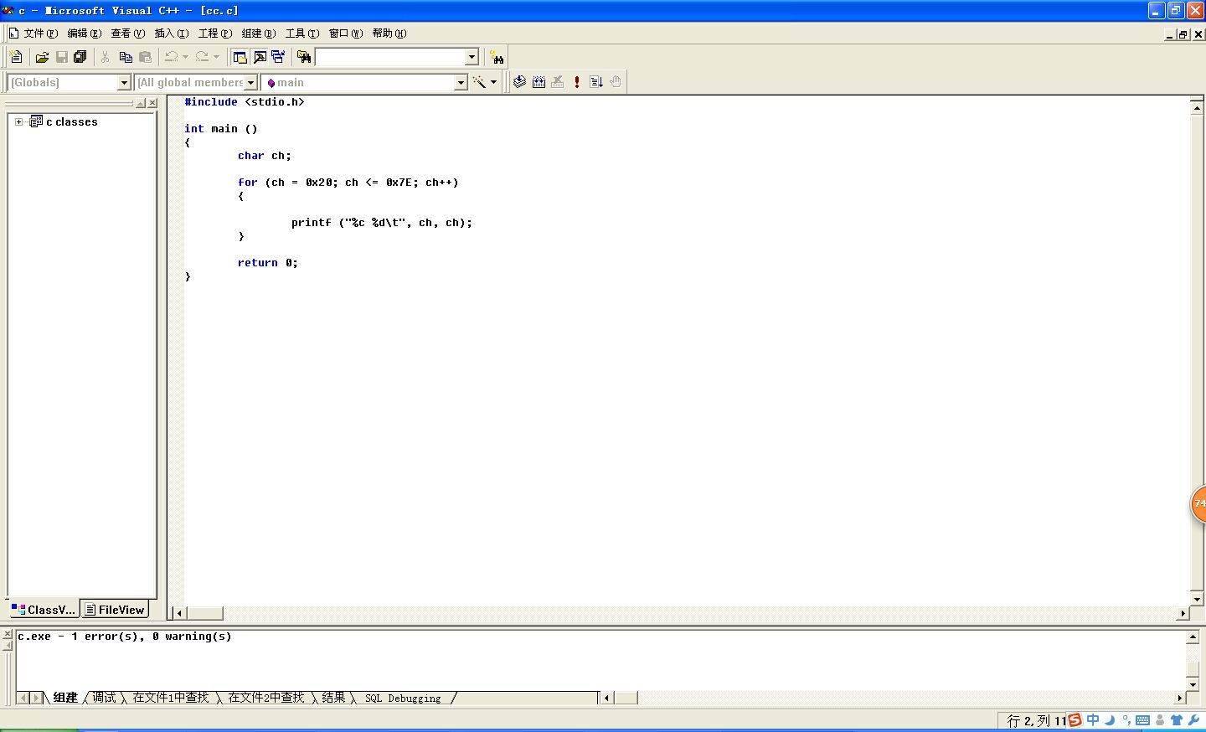1206x732 pixels.
Task: Click the Cut scissors icon
Action: pos(106,57)
